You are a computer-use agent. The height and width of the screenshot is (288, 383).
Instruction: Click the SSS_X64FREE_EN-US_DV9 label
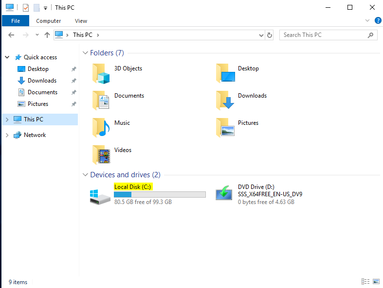270,194
